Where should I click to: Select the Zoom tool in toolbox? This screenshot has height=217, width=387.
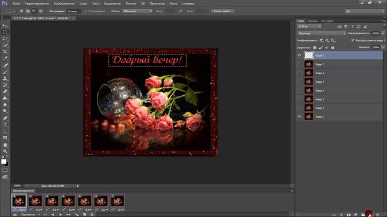point(5,151)
